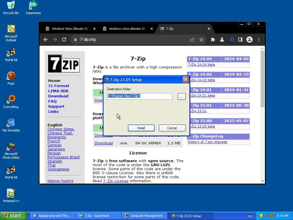Open the browser profile avatar
This screenshot has width=293, height=220.
click(x=250, y=40)
